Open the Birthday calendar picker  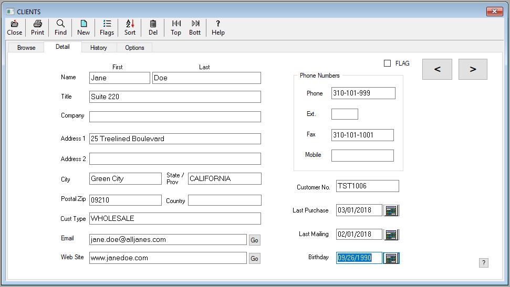tap(391, 258)
